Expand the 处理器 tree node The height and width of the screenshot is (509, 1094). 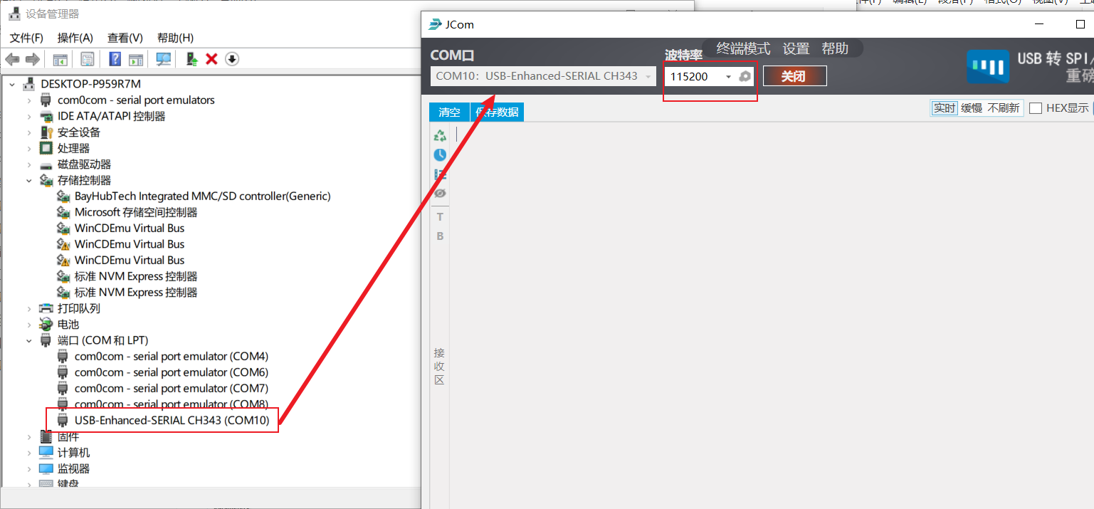pos(29,148)
